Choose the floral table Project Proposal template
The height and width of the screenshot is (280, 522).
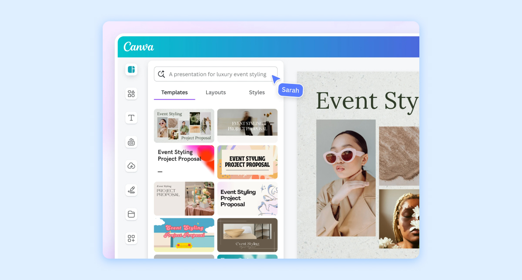tap(184, 199)
